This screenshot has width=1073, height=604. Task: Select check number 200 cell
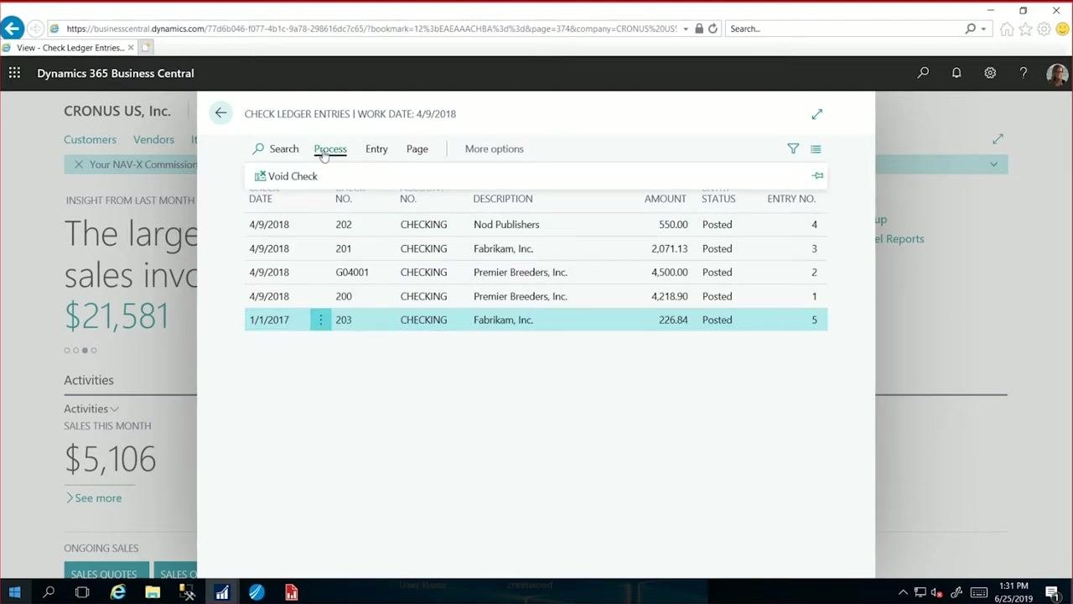[x=344, y=296]
